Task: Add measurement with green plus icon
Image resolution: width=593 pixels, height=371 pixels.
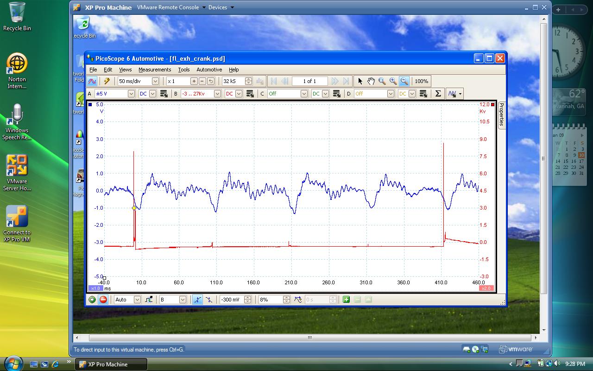Action: (x=346, y=300)
